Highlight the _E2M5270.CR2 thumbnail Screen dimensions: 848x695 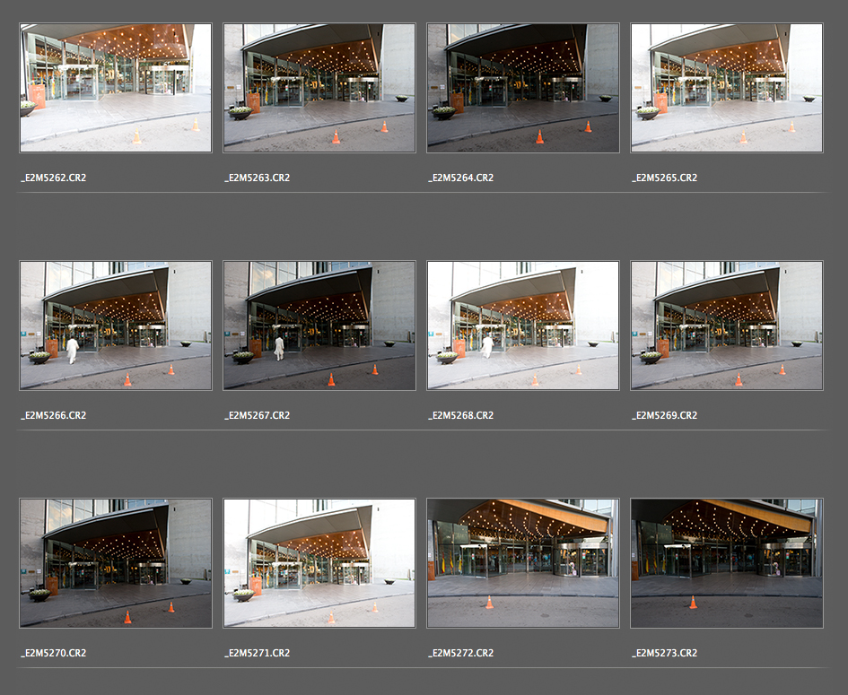coord(116,563)
